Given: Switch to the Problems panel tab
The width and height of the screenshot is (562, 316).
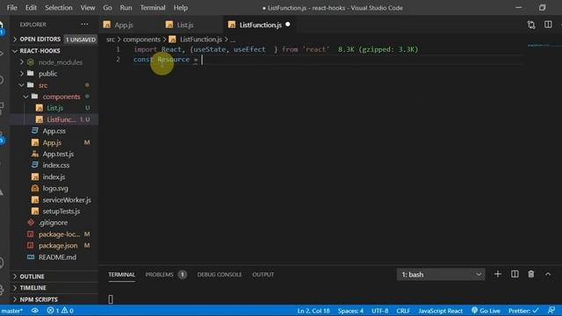Looking at the screenshot, I should (166, 275).
